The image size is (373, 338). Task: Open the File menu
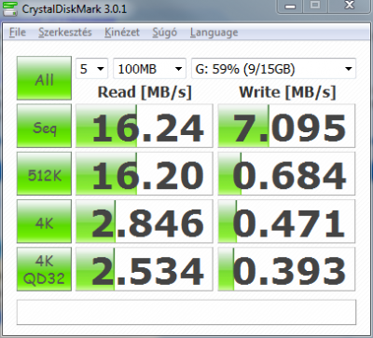click(x=18, y=33)
